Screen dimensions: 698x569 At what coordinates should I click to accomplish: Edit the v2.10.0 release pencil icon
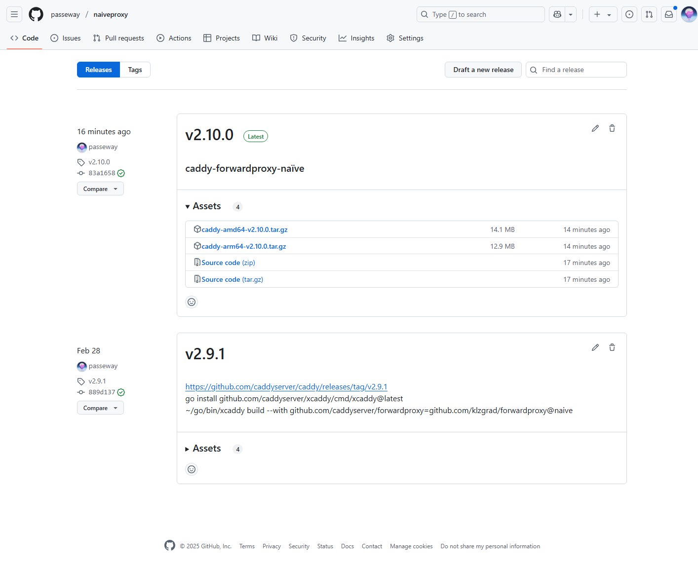595,128
